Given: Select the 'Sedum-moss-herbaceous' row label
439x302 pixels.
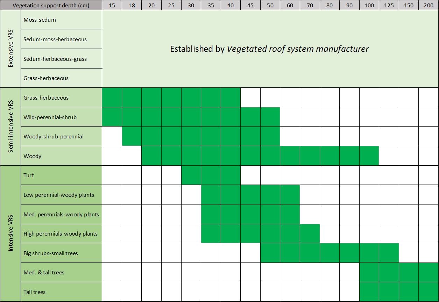Looking at the screenshot, I should (55, 39).
